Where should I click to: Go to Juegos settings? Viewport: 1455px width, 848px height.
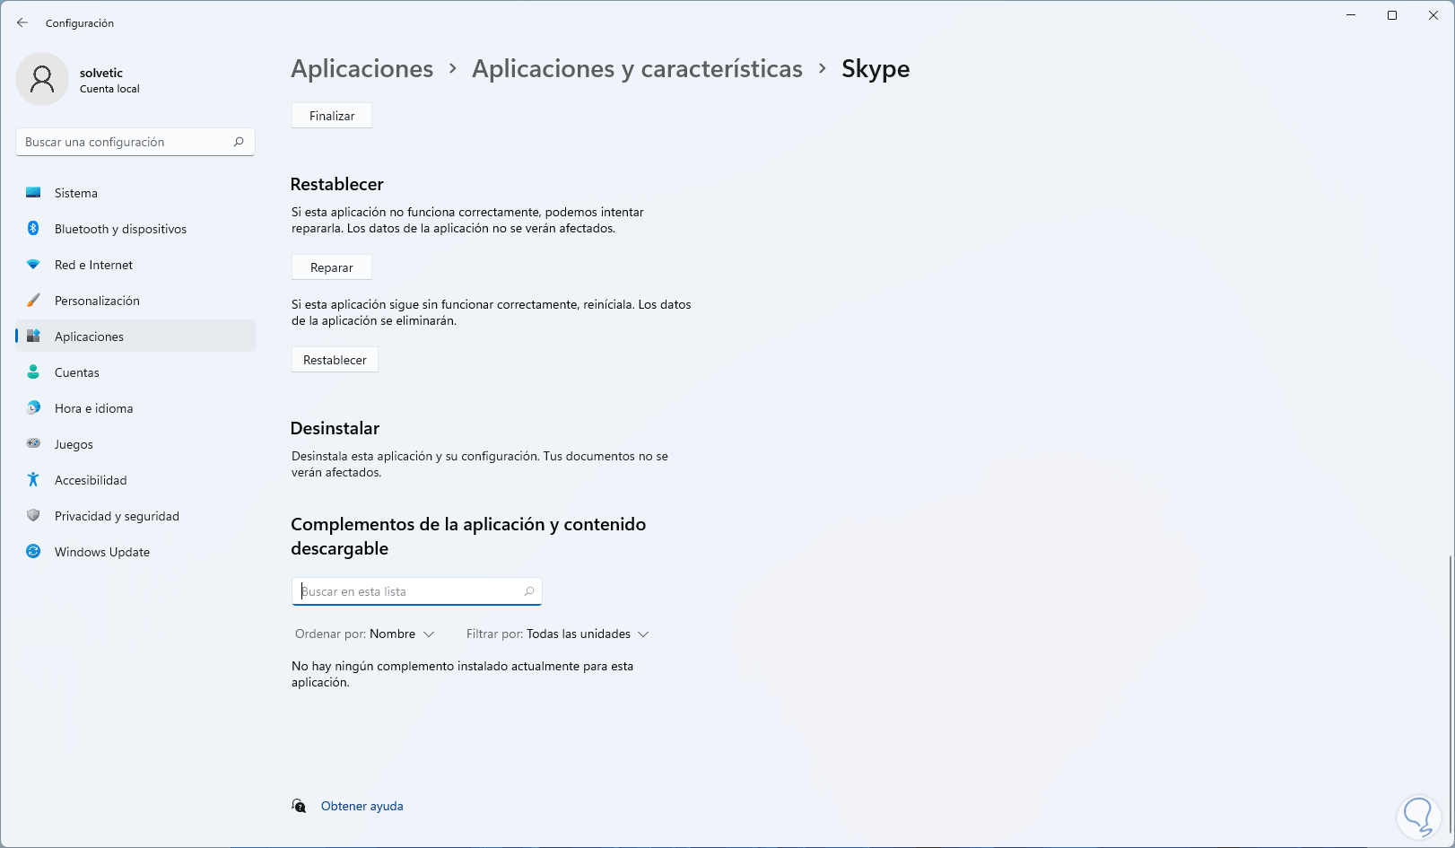pos(135,444)
